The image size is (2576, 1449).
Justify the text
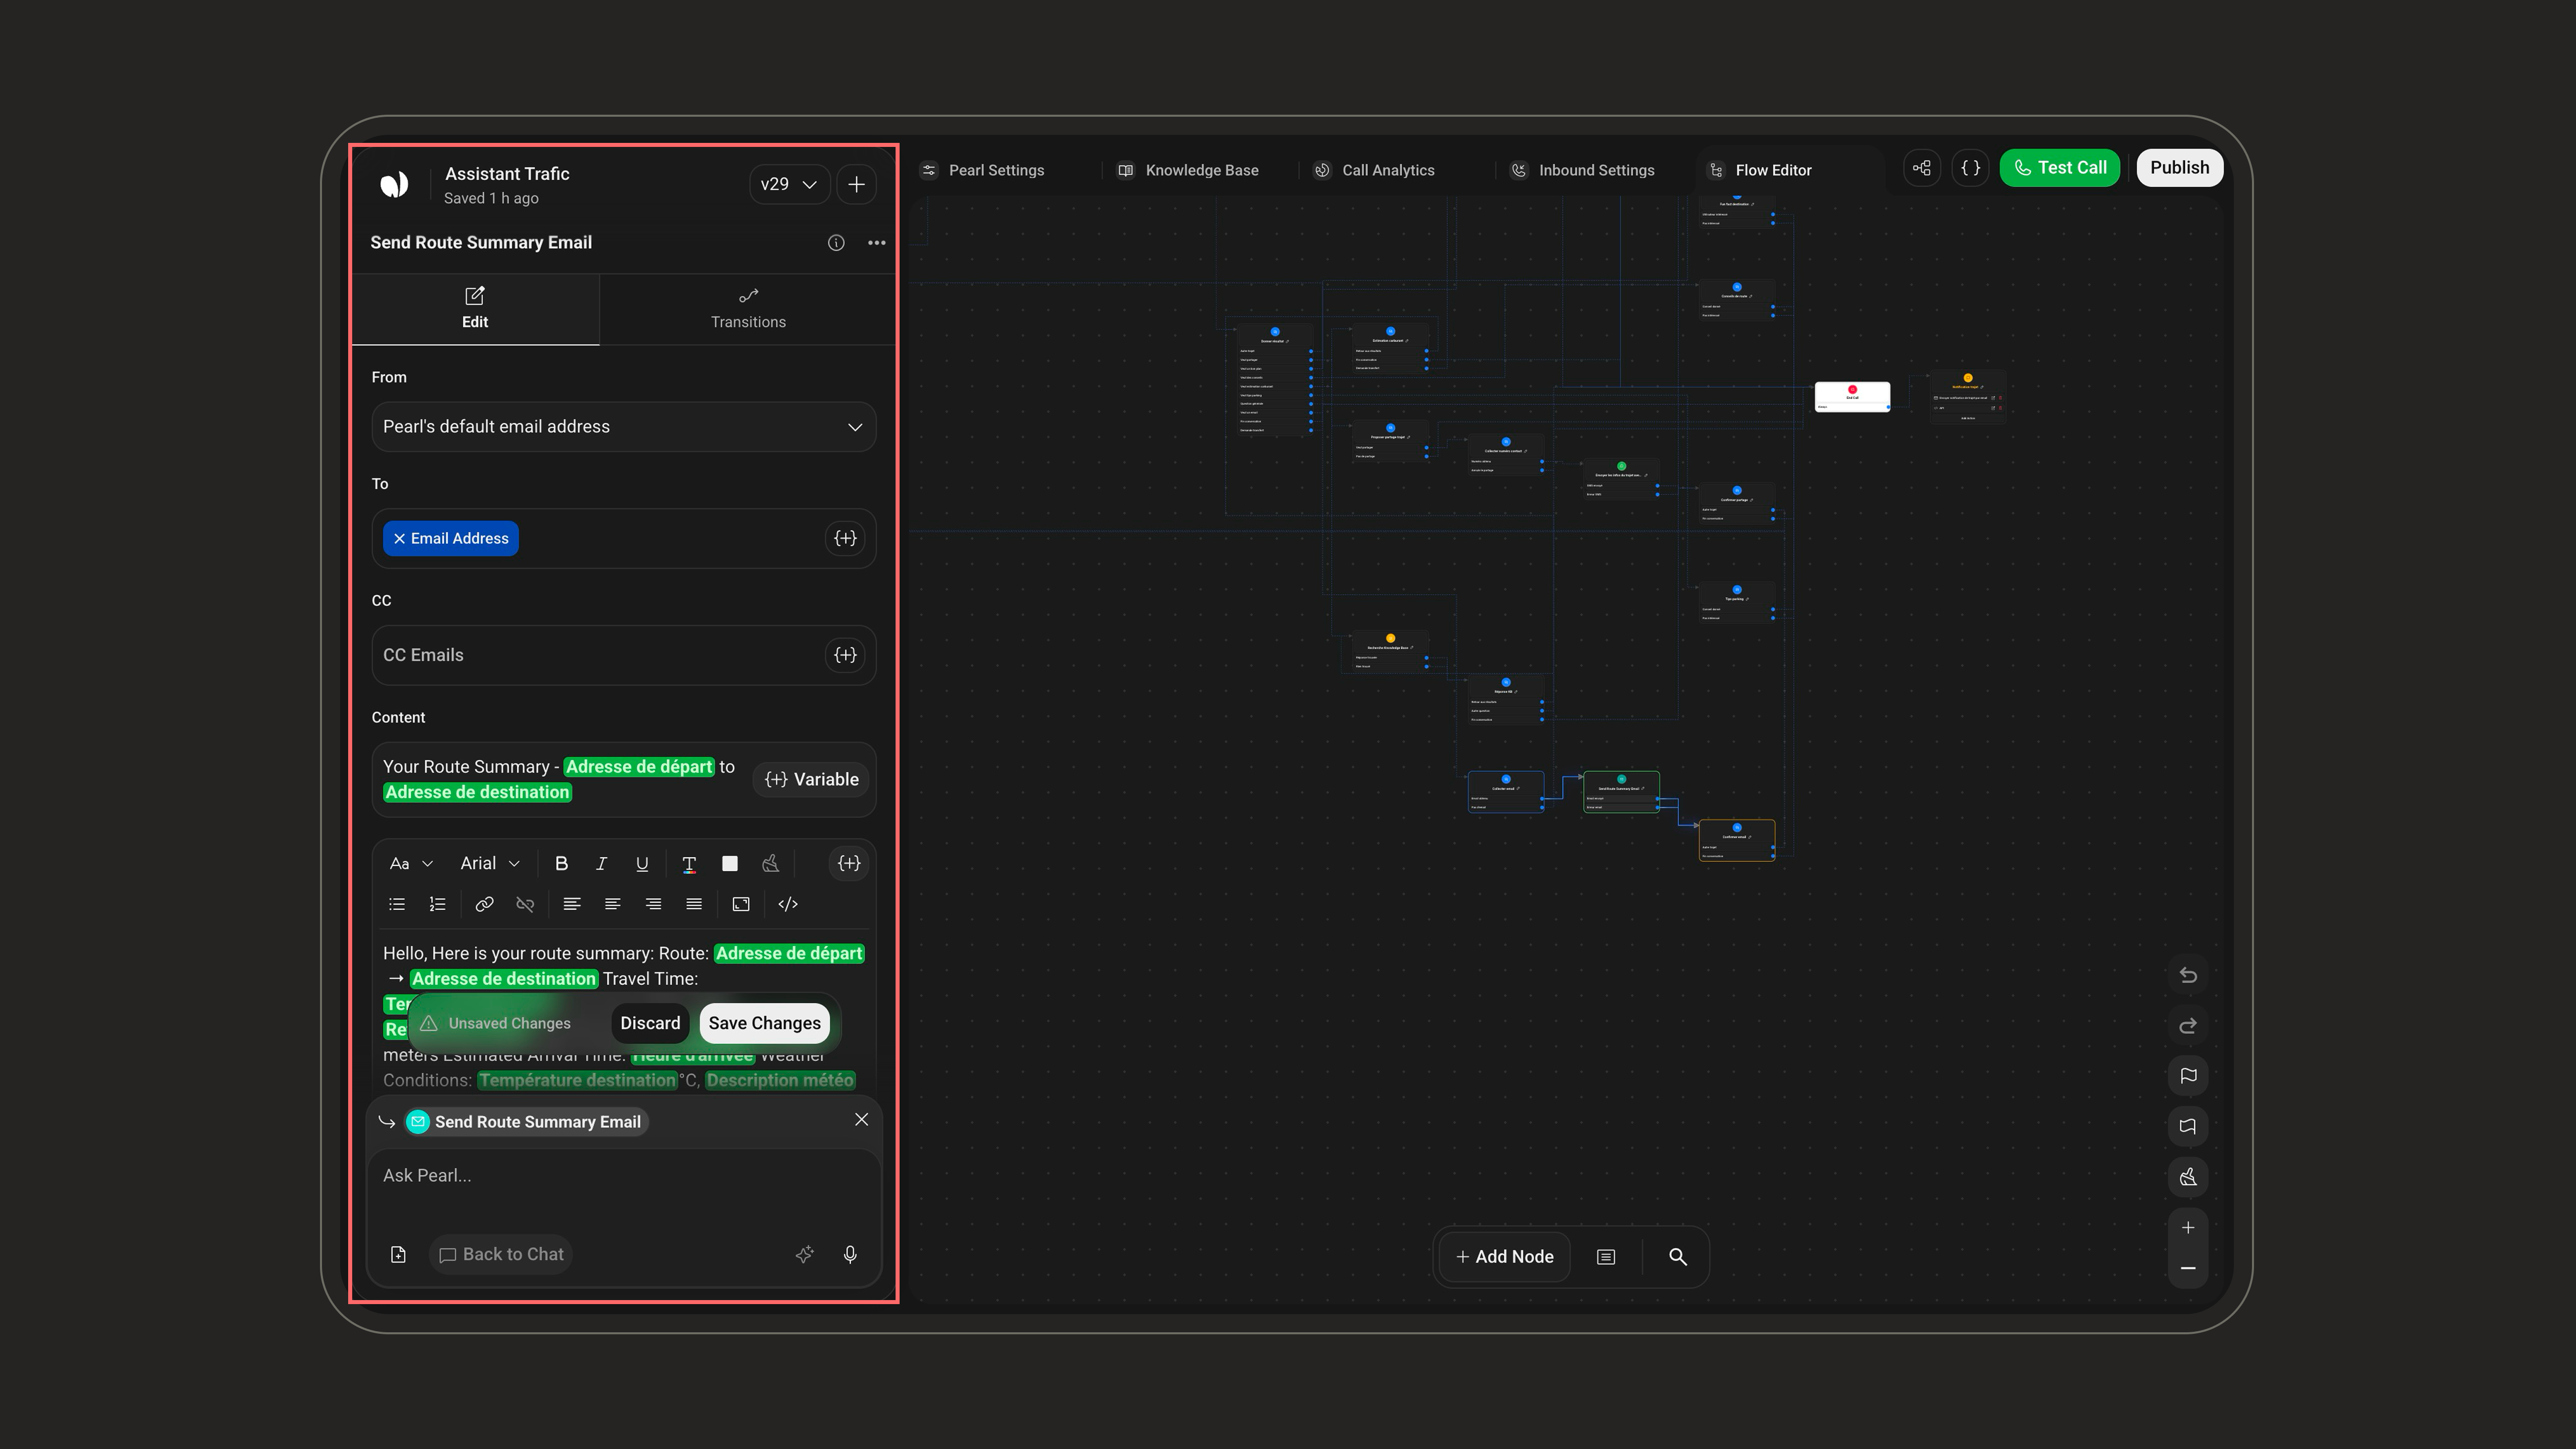[x=694, y=904]
